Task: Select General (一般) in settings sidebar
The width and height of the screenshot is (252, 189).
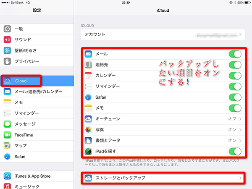Action: [x=37, y=29]
